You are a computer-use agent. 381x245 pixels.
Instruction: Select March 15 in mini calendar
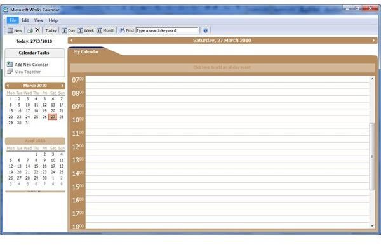point(11,111)
